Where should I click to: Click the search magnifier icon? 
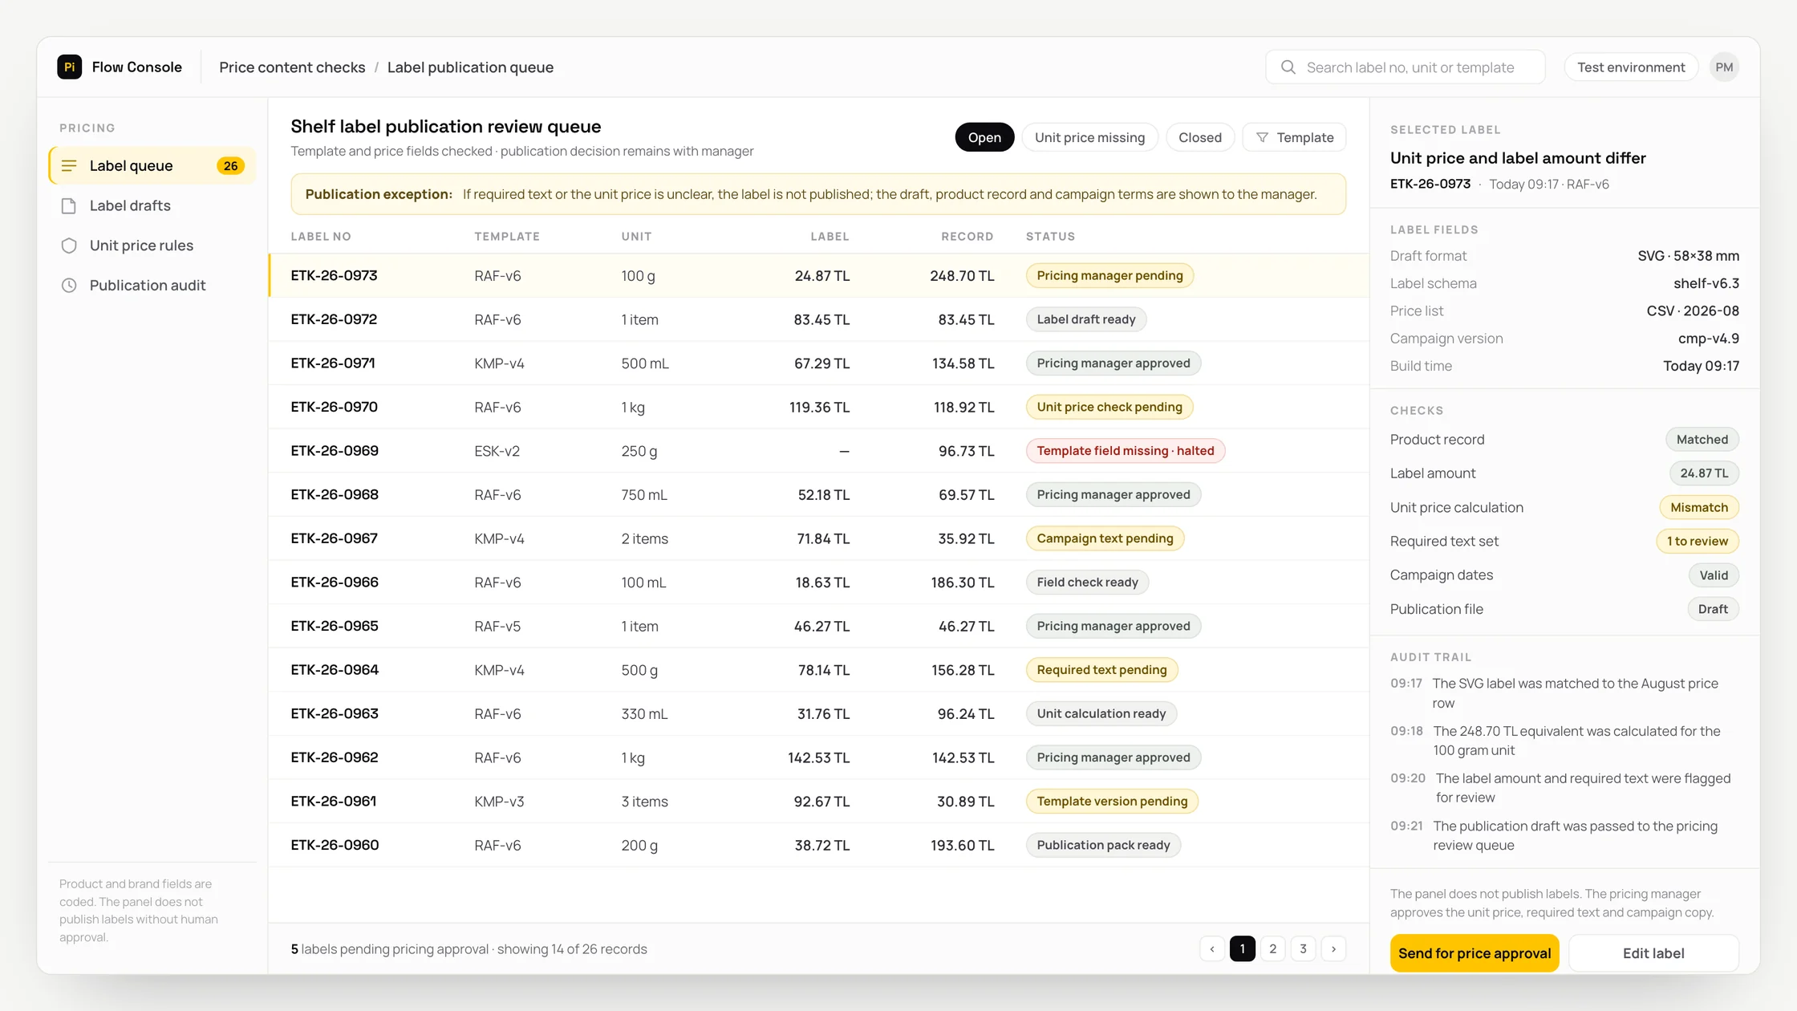click(x=1288, y=67)
